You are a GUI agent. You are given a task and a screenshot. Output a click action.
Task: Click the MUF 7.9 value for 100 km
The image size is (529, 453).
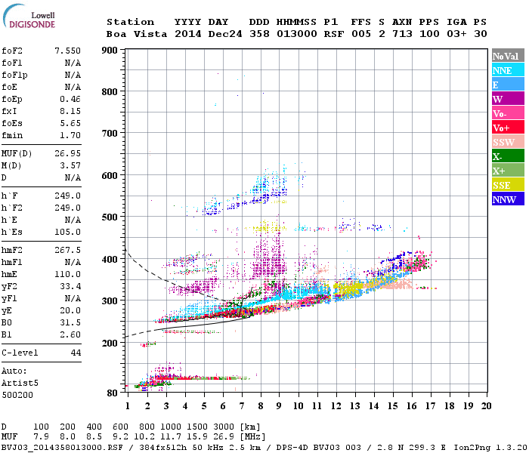41,437
